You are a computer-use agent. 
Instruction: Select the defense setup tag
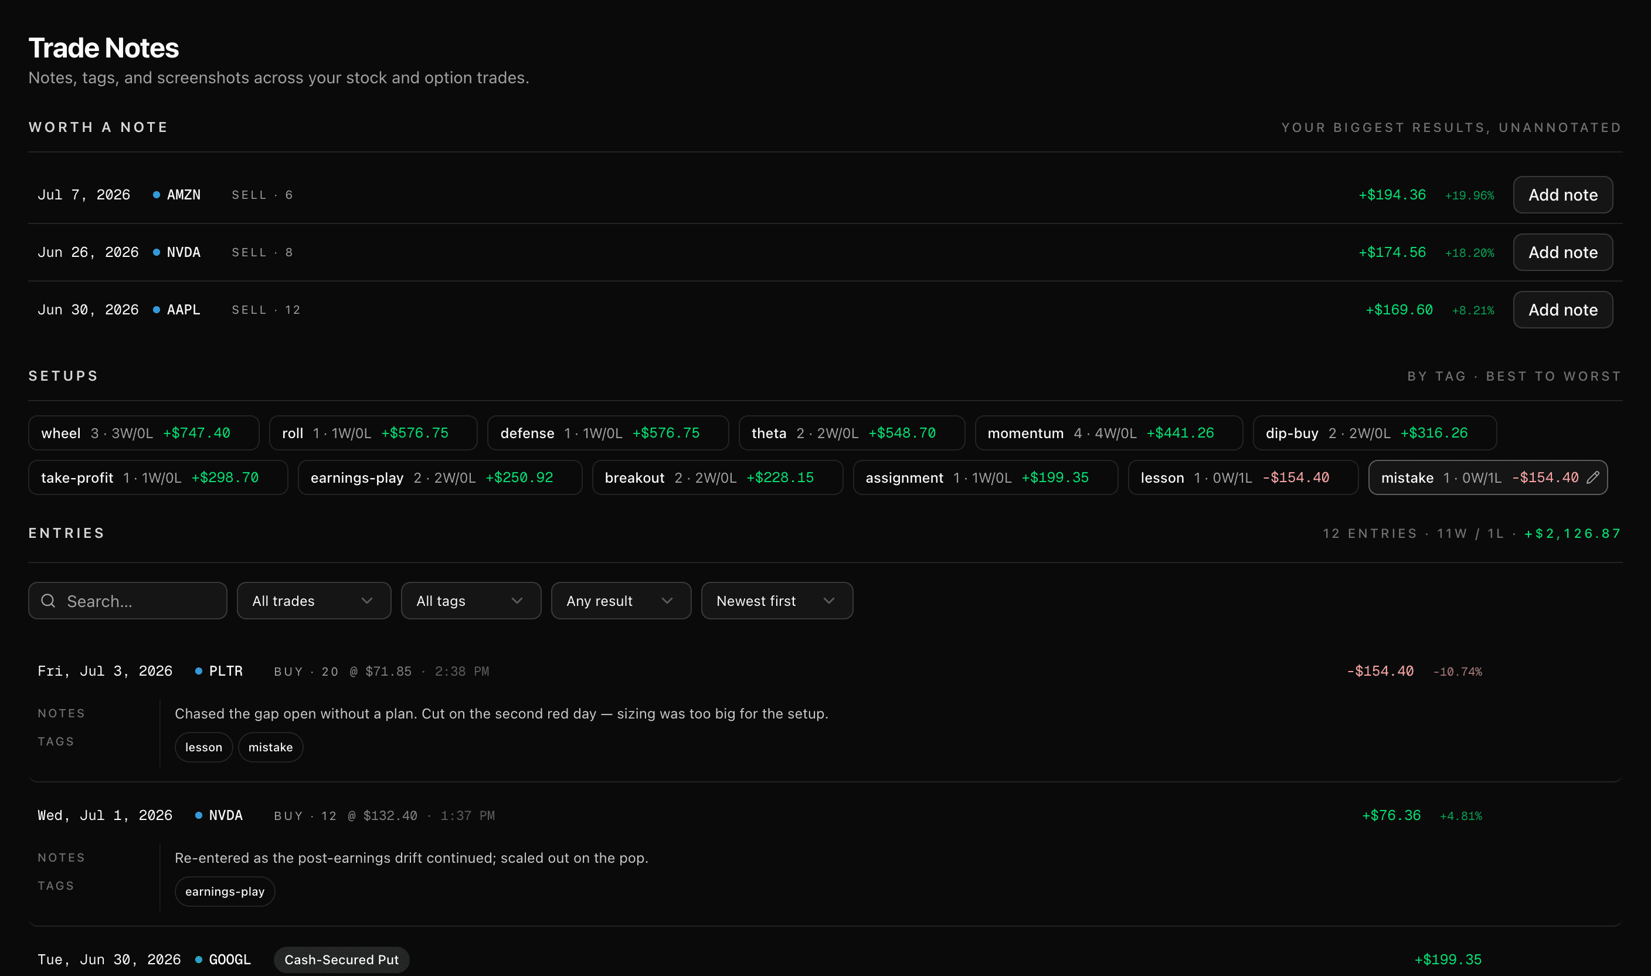tap(608, 433)
